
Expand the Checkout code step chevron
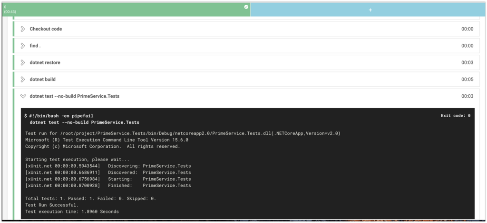tap(23, 29)
